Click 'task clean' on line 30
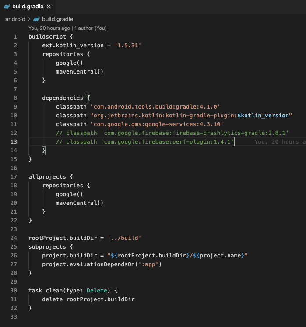Viewport: 306px width, 327px height. (46, 291)
